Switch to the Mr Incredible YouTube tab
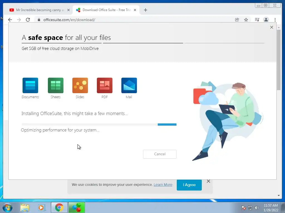Viewport: 285px width, 213px height. [39, 10]
